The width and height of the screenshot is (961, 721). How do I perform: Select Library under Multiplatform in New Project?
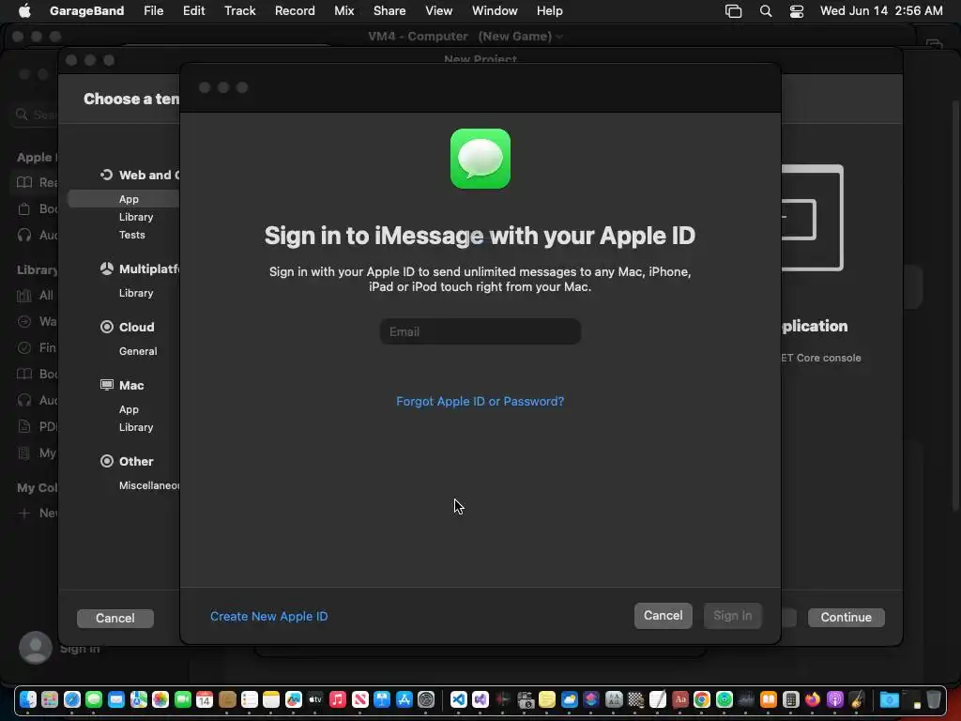click(136, 293)
